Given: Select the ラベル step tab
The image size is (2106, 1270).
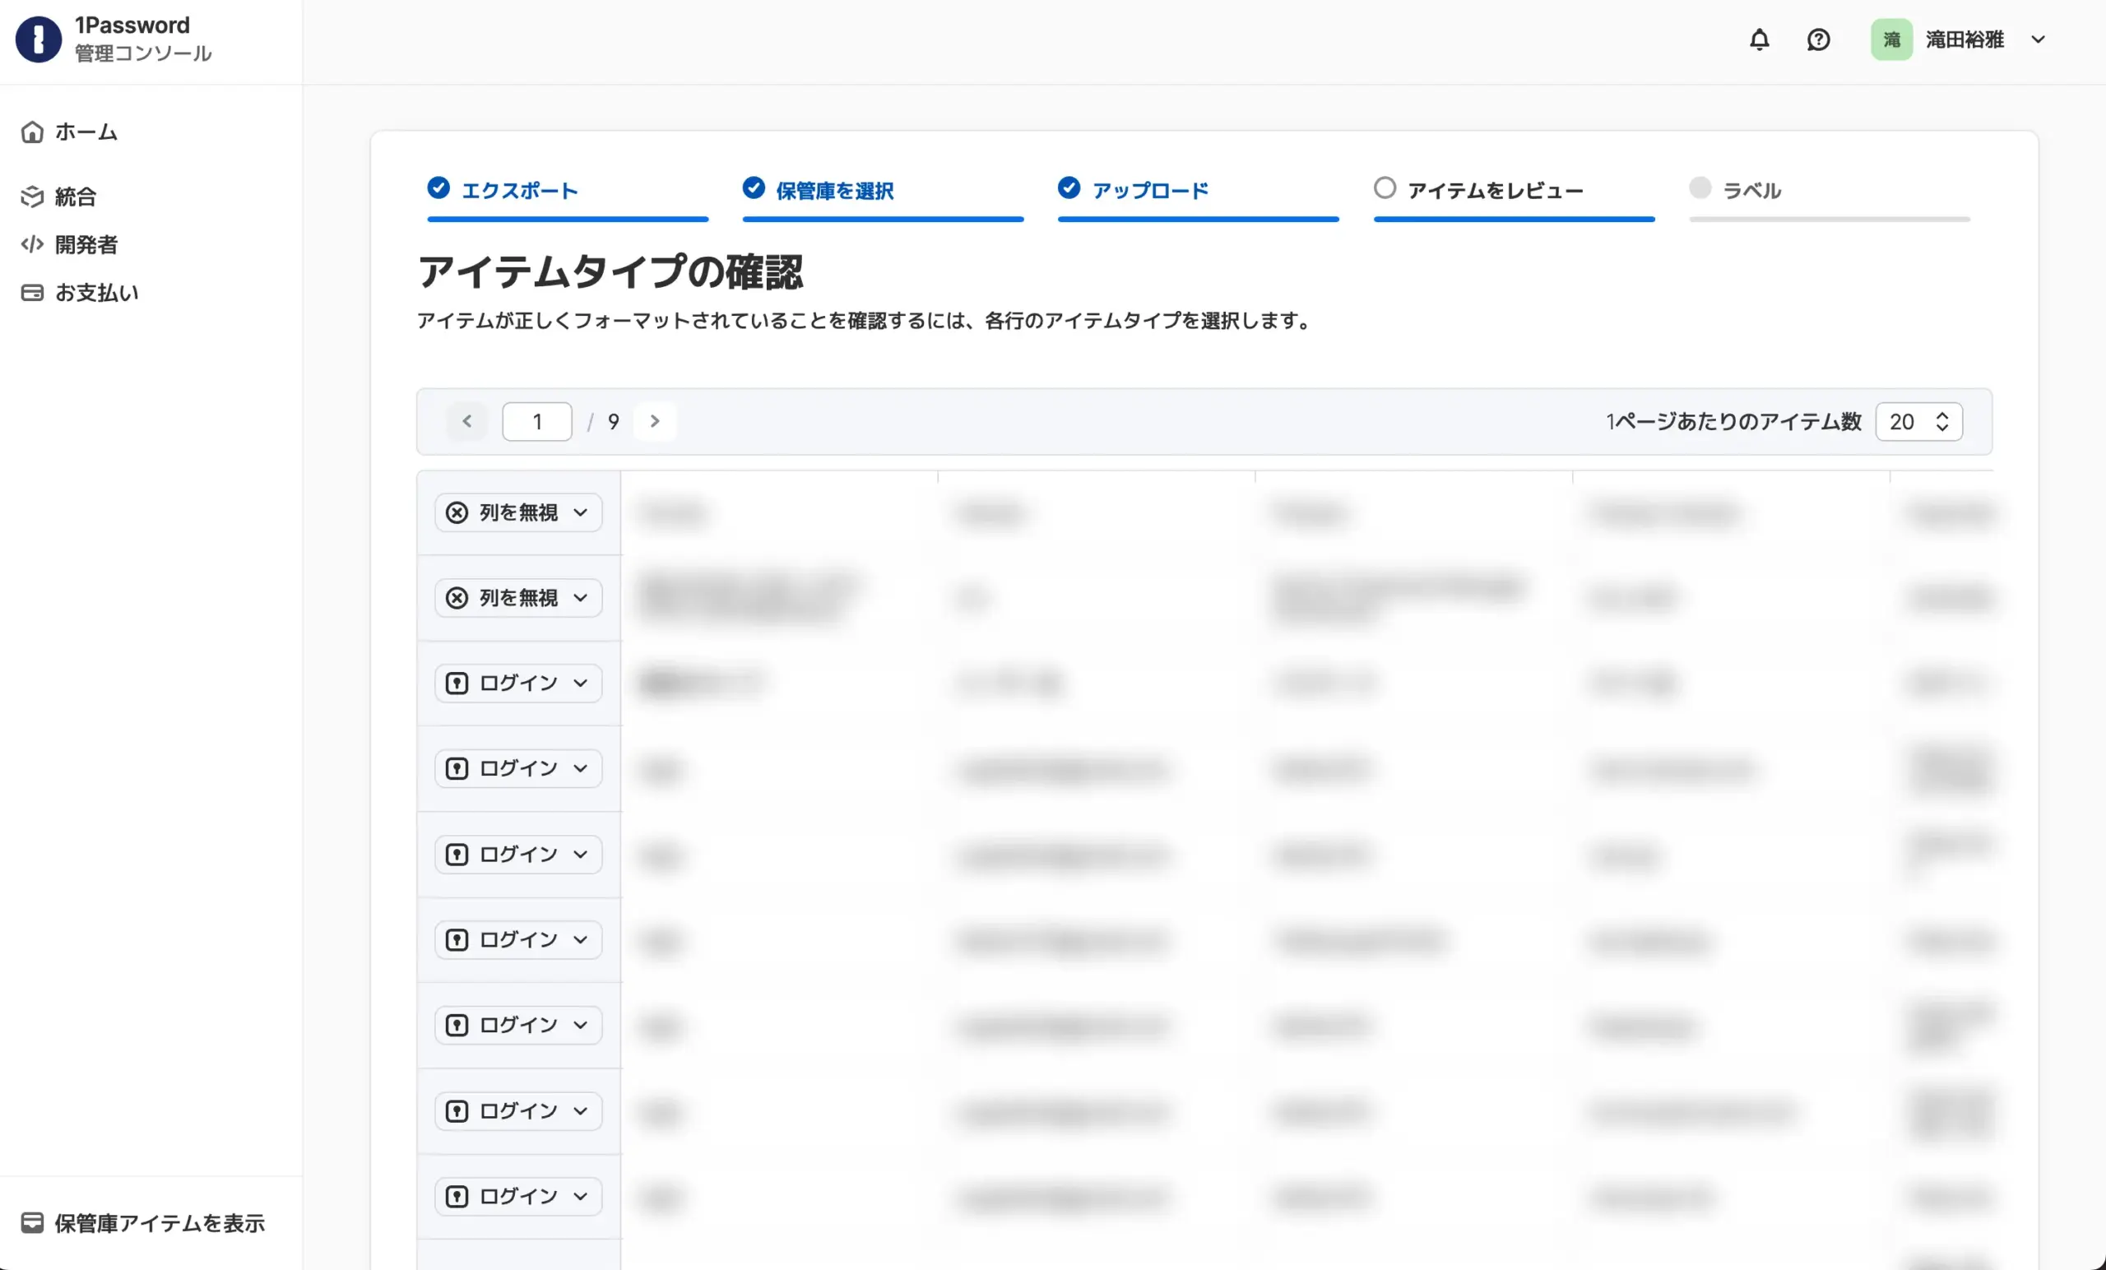Looking at the screenshot, I should pyautogui.click(x=1829, y=197).
